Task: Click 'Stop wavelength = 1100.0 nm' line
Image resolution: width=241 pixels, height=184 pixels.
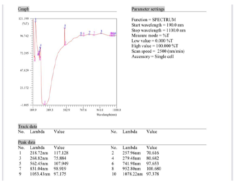Action: pos(158,30)
